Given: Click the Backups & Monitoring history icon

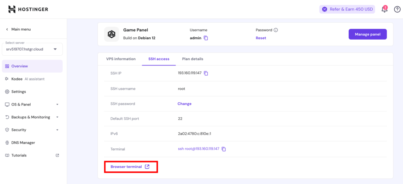Looking at the screenshot, I should (7, 117).
